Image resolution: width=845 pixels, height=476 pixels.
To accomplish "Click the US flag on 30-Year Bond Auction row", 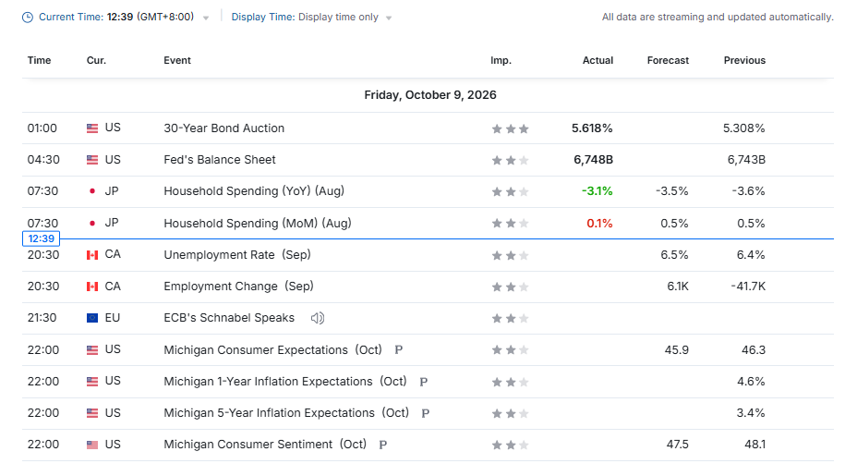I will tap(92, 128).
